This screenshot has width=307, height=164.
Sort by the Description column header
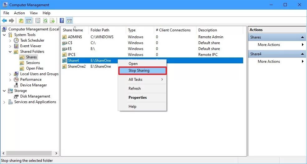click(220, 30)
